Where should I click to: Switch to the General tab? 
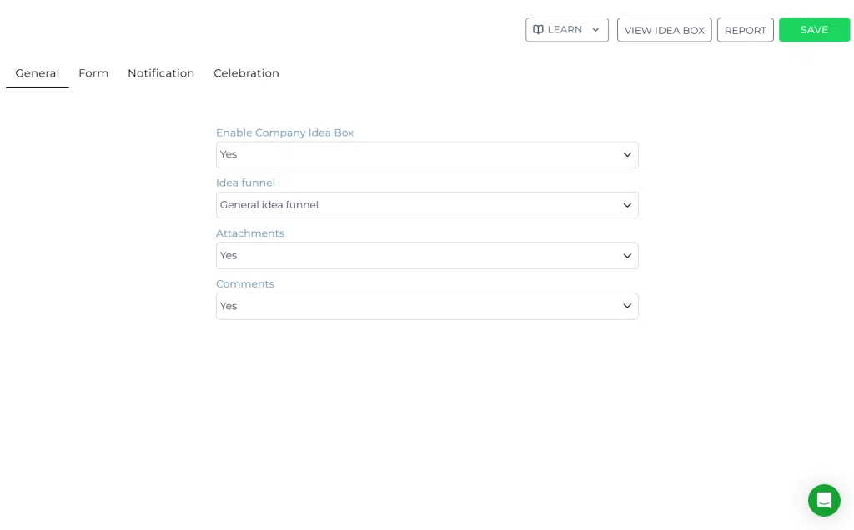click(37, 73)
